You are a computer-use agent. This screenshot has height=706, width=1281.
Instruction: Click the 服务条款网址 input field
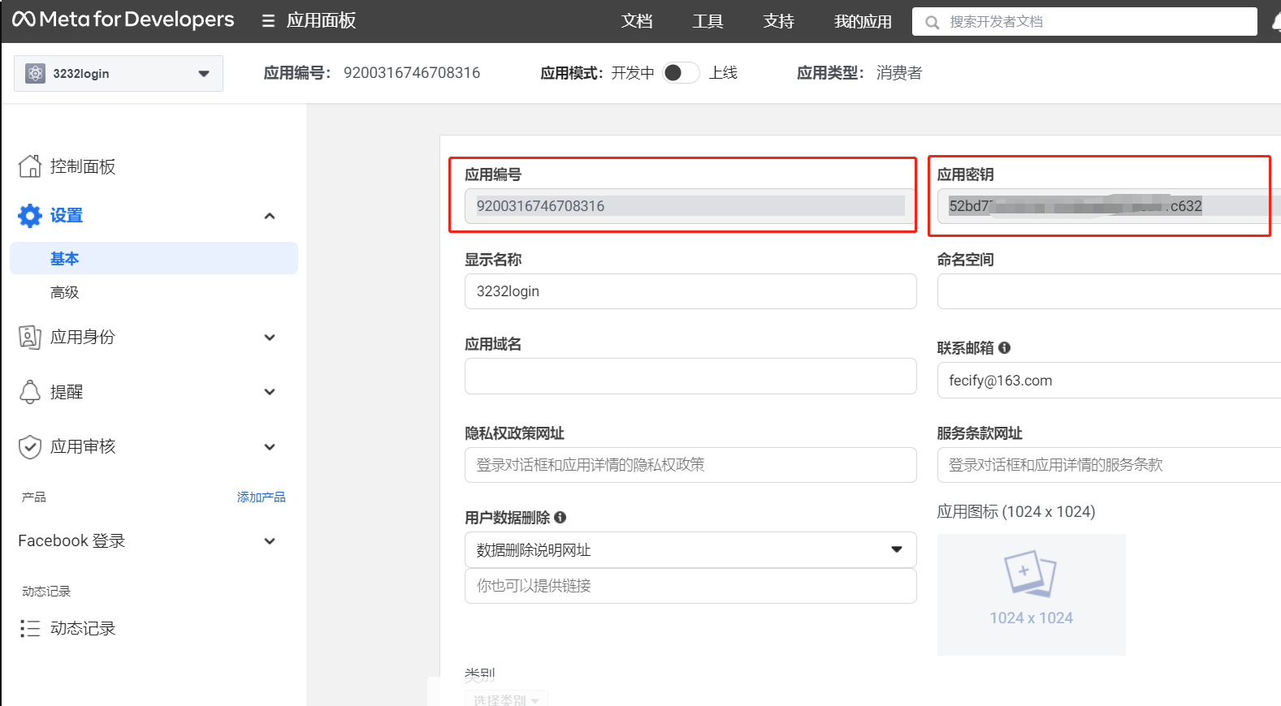(1109, 465)
